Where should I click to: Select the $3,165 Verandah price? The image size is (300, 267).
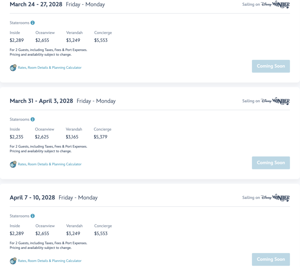click(x=72, y=137)
